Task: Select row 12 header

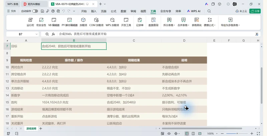Action: pos(7,81)
